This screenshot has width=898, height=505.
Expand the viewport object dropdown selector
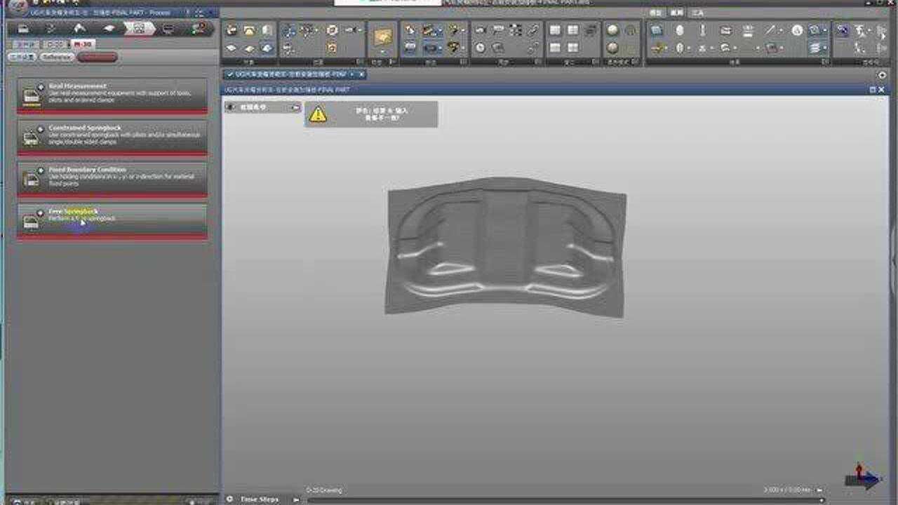295,107
